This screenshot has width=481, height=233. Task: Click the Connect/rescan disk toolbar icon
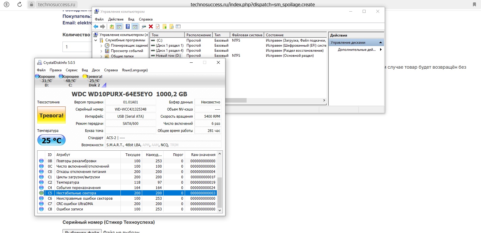pyautogui.click(x=144, y=27)
